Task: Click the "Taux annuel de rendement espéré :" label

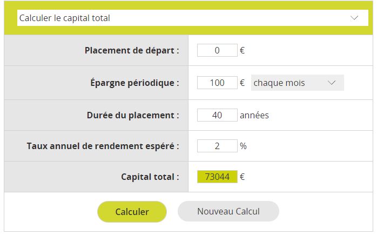Action: [x=103, y=146]
